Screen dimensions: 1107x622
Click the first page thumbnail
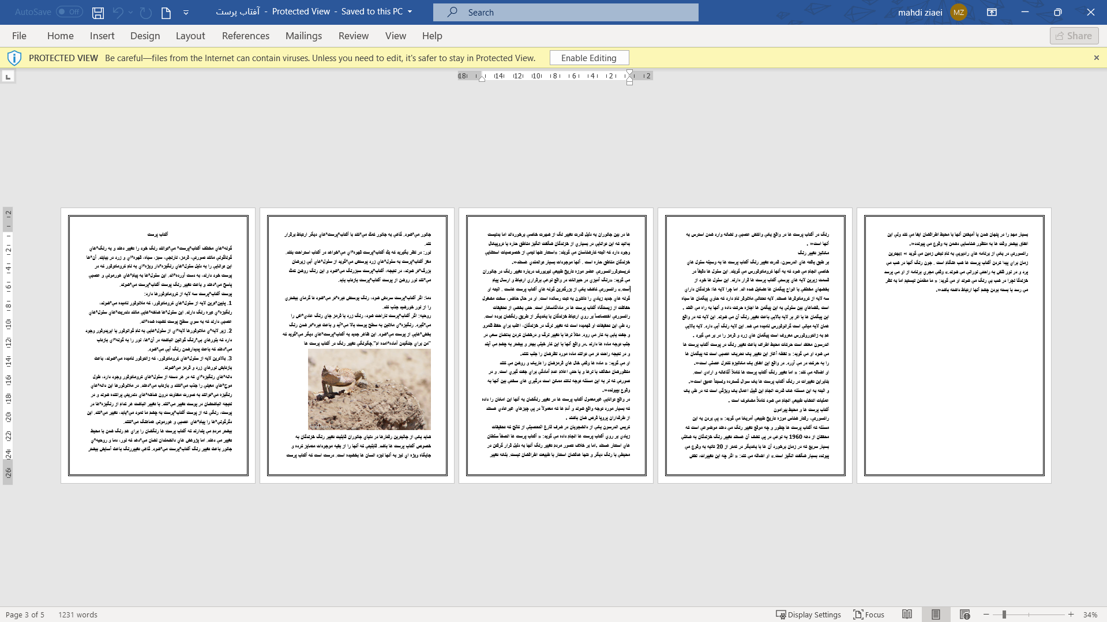(x=158, y=345)
